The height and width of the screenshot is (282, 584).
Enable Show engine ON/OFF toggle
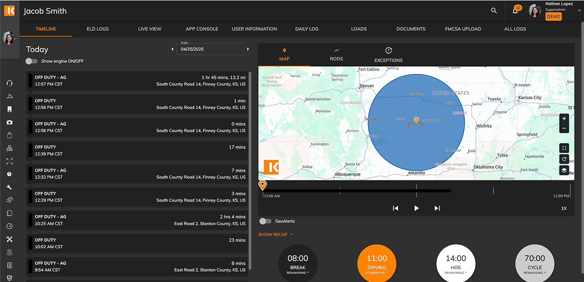[x=31, y=61]
